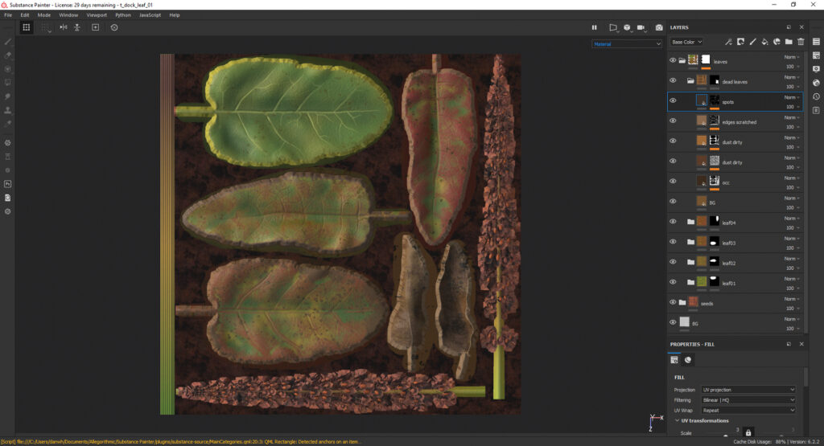
Task: Click the pause rendering button
Action: tap(595, 27)
